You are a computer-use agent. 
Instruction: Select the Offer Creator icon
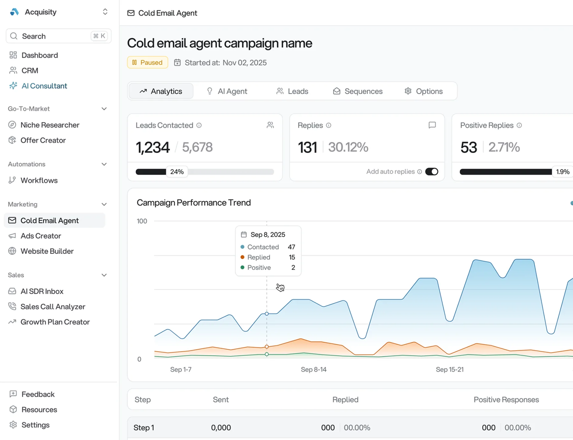click(12, 140)
